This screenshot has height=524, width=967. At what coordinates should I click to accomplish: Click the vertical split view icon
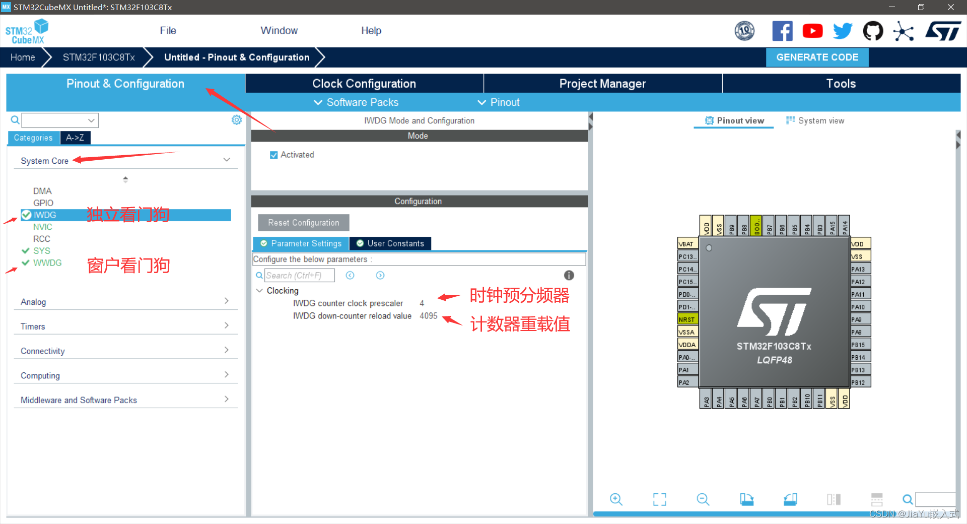834,499
